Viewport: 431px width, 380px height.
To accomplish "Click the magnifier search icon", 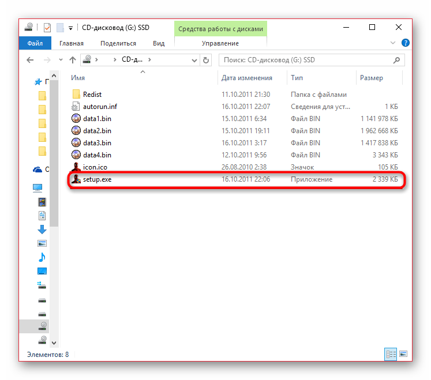I will 396,60.
